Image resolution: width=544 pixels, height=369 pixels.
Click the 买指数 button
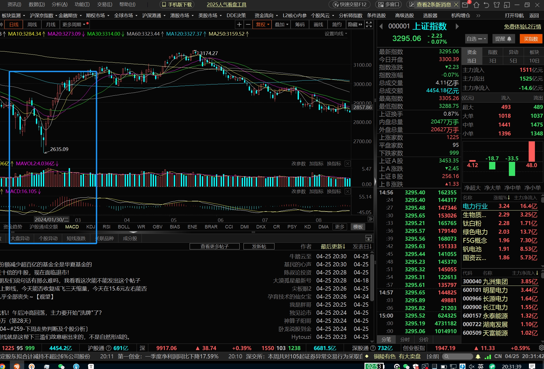[531, 39]
